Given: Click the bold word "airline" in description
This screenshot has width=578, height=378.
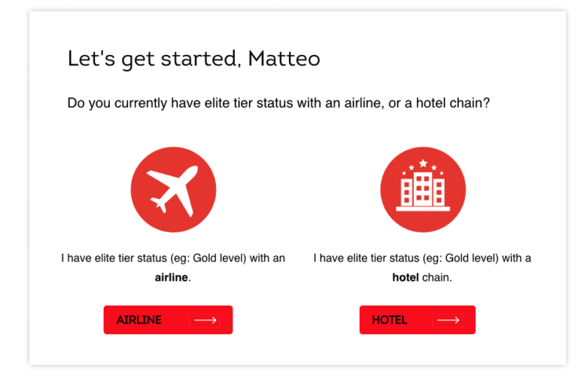Looking at the screenshot, I should tap(172, 278).
